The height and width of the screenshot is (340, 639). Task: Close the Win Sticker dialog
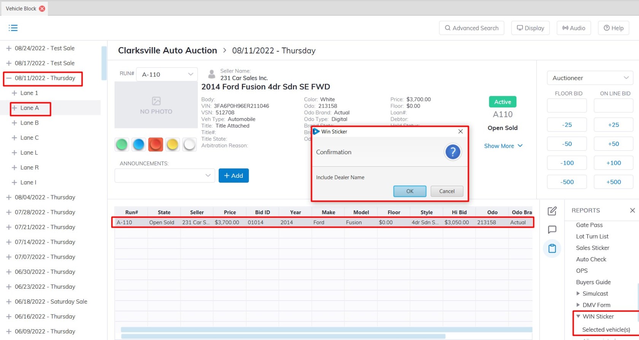pyautogui.click(x=460, y=131)
